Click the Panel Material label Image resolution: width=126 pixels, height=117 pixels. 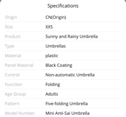(19, 65)
